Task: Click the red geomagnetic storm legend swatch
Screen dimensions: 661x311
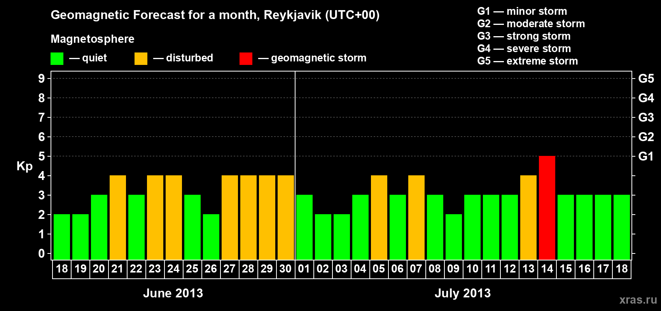Action: [246, 59]
